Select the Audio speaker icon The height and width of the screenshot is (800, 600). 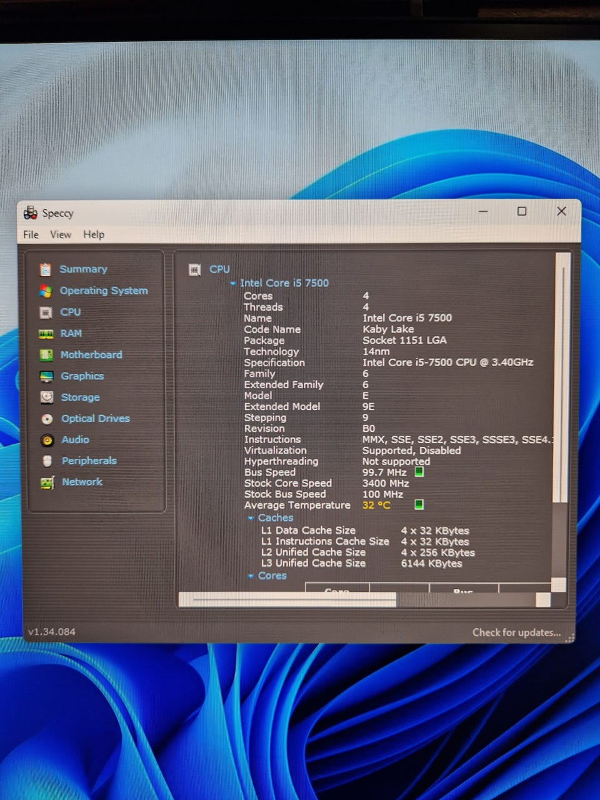[47, 440]
